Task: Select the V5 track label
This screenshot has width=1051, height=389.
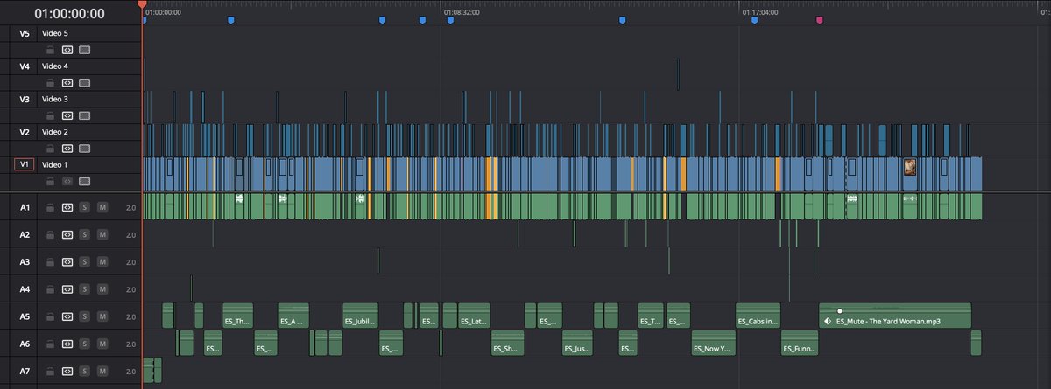Action: (25, 33)
